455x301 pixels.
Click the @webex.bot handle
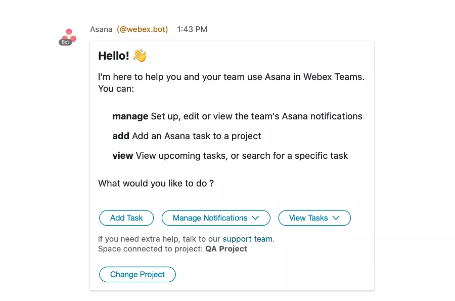click(x=143, y=29)
